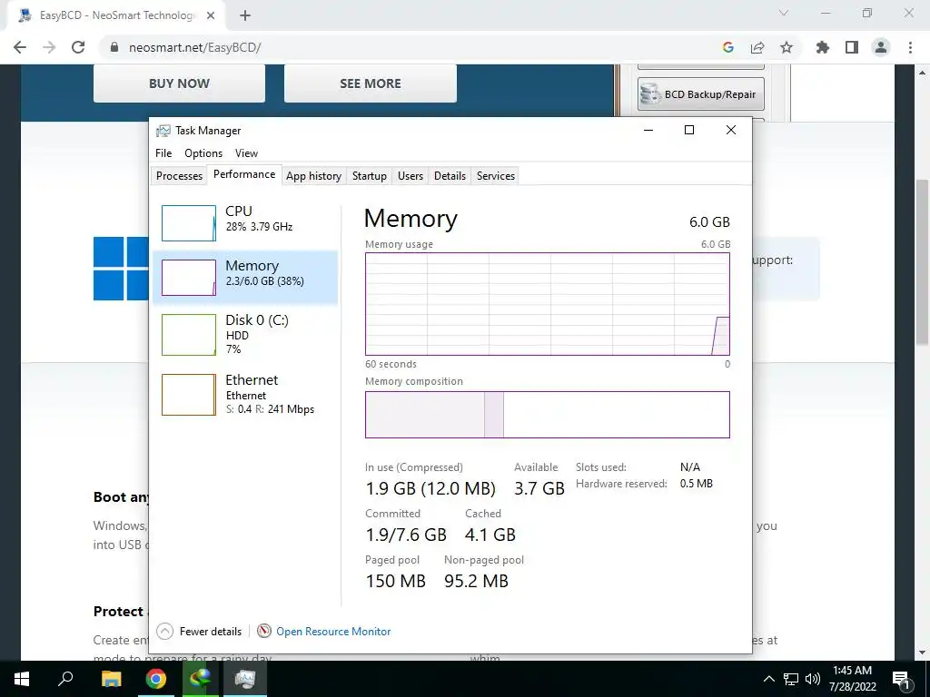Click the Paged pool 150 MB value
930x697 pixels.
tap(396, 581)
